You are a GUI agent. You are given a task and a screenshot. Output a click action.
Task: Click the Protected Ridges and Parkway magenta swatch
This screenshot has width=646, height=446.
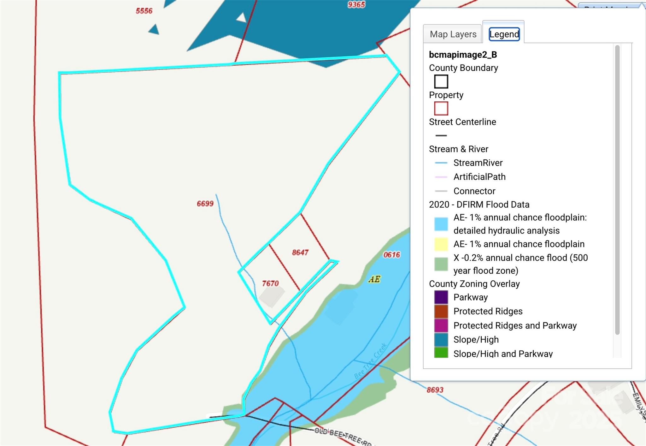coord(441,325)
